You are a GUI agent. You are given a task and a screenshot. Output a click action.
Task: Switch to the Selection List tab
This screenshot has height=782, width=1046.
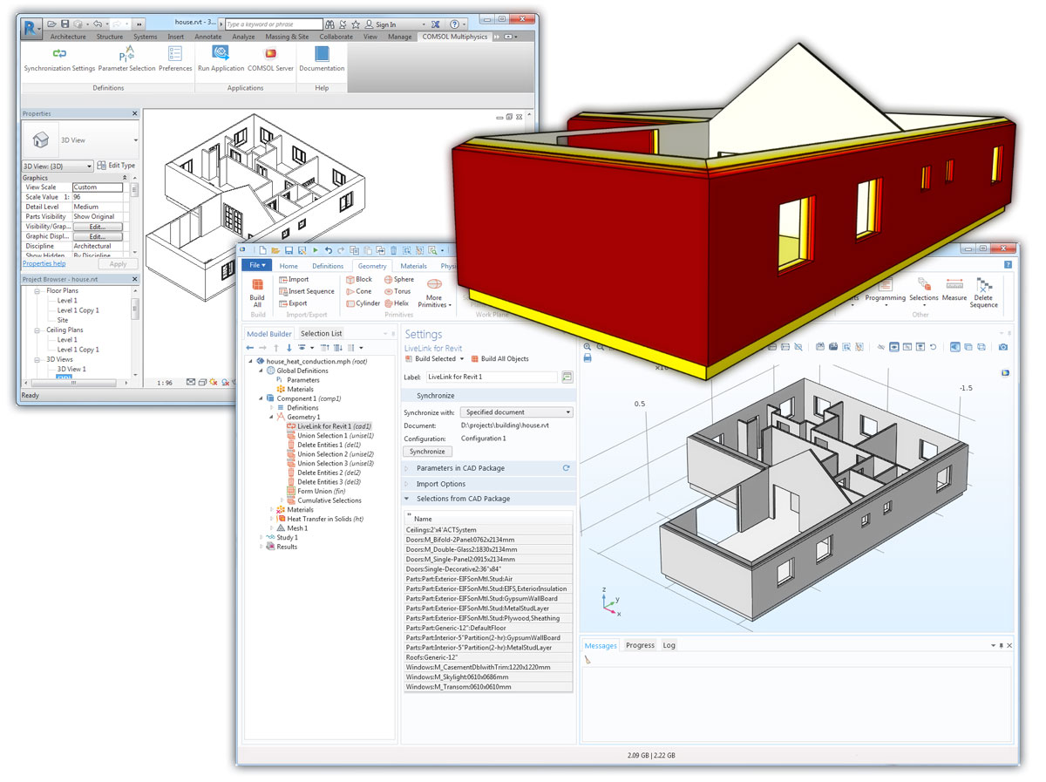tap(321, 334)
